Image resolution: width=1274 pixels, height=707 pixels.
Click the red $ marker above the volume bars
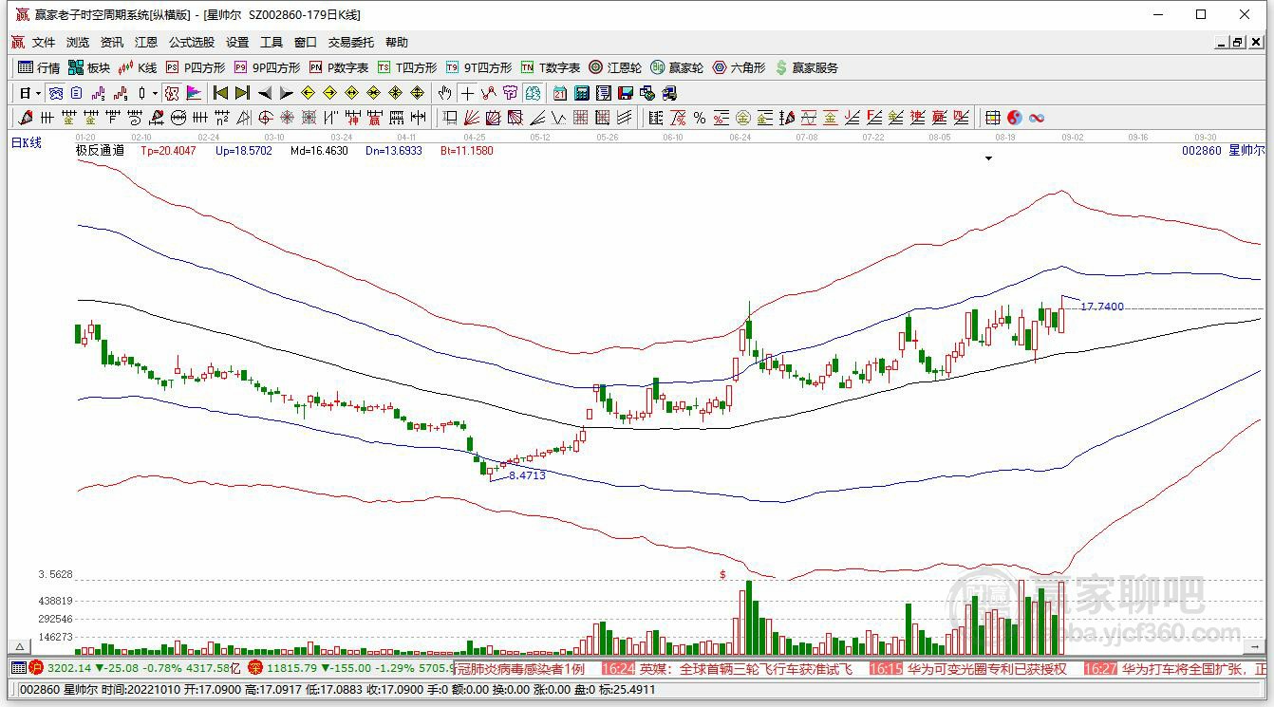click(x=722, y=574)
